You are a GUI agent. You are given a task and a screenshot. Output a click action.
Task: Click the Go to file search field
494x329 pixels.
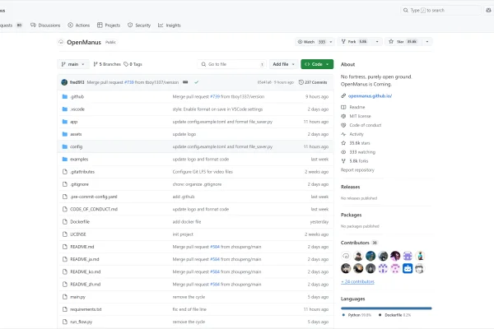pos(232,64)
